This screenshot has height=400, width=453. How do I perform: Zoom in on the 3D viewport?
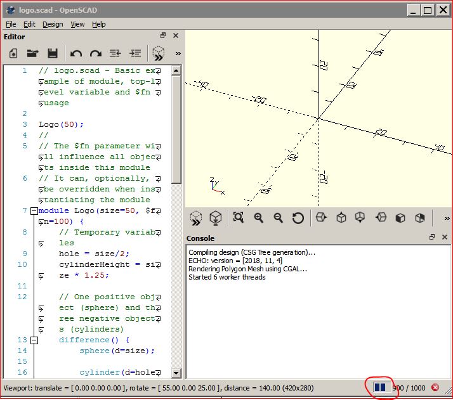point(258,218)
